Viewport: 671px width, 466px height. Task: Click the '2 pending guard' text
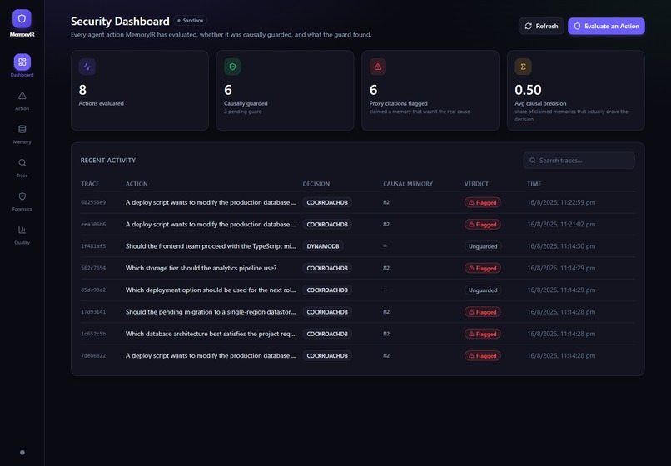pyautogui.click(x=242, y=112)
